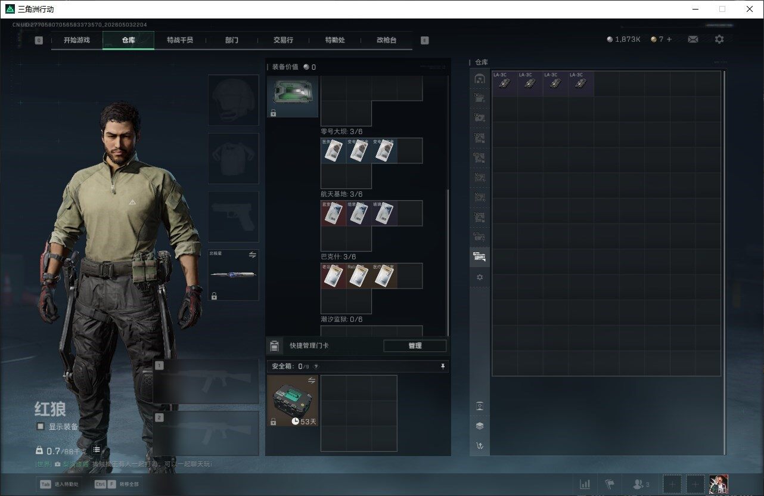Open warehouse sidebar gear settings
Viewport: 764px width, 496px height.
pos(480,278)
